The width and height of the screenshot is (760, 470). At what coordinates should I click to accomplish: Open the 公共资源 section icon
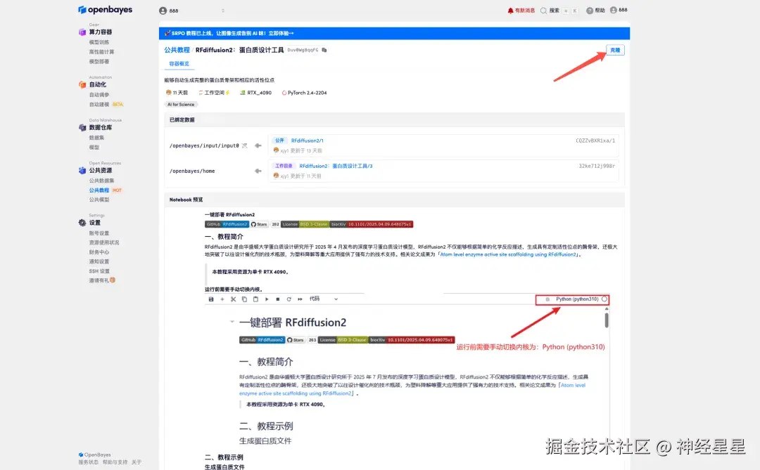pyautogui.click(x=82, y=171)
